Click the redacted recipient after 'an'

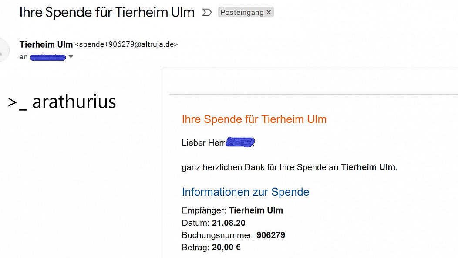click(x=48, y=57)
